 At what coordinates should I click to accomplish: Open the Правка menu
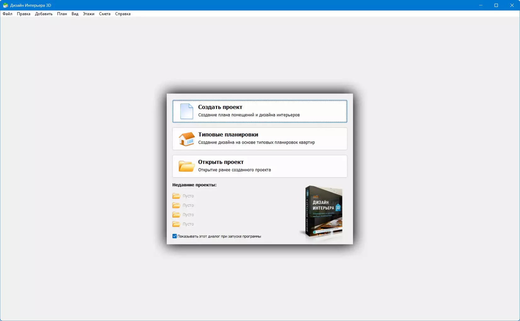click(24, 14)
